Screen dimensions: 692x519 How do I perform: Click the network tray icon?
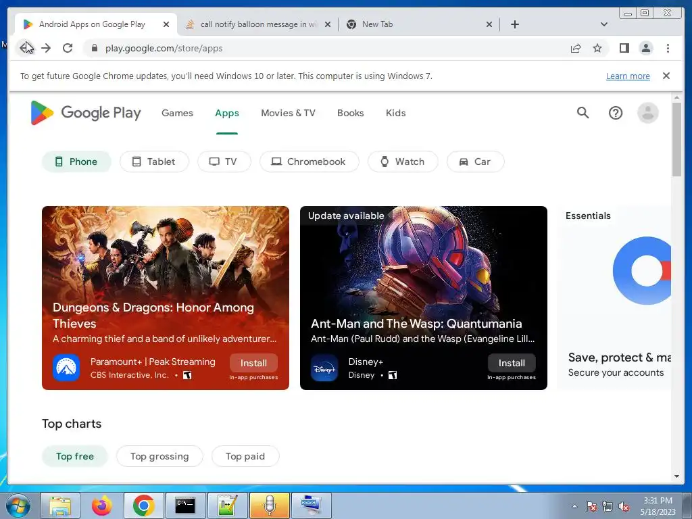[x=608, y=507]
